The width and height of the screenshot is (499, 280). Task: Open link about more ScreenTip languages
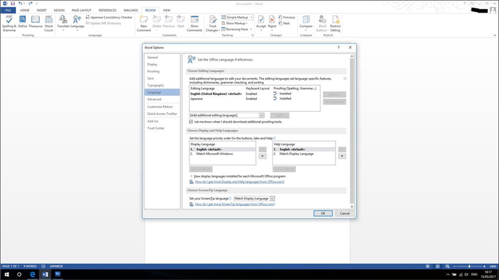[x=235, y=204]
